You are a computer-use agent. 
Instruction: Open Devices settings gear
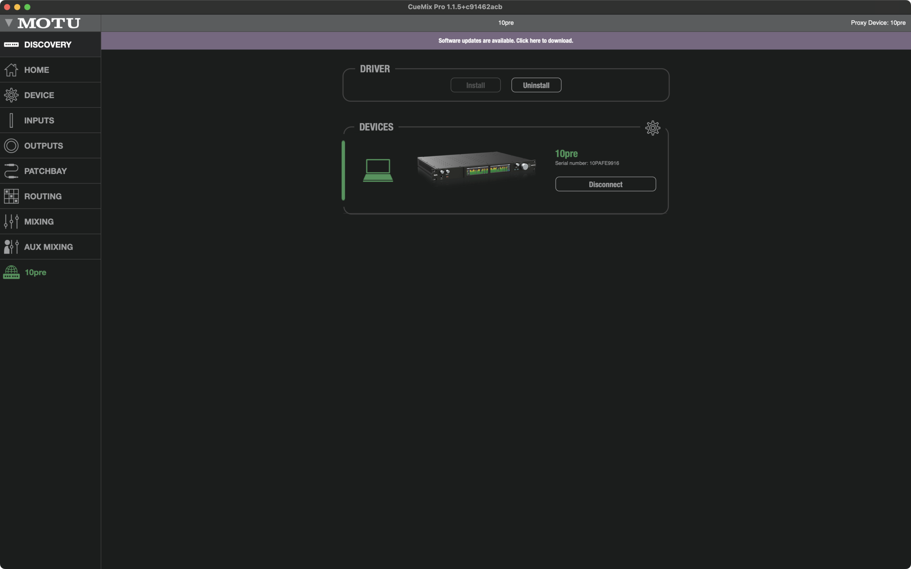(x=652, y=128)
